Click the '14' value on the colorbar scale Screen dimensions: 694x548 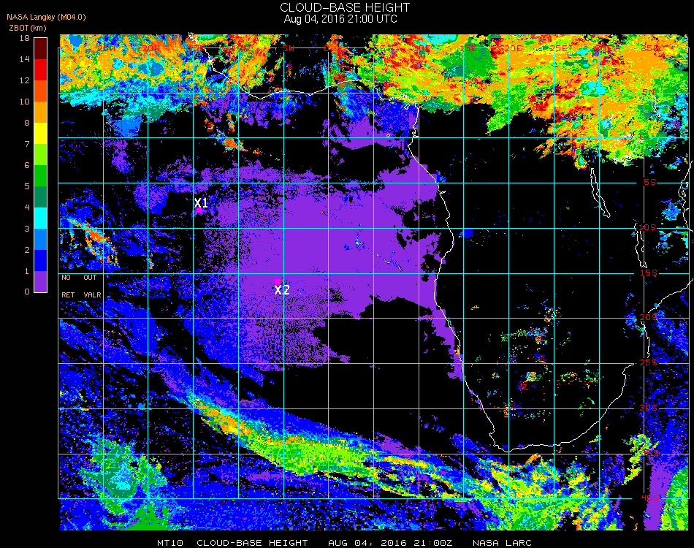[x=24, y=59]
